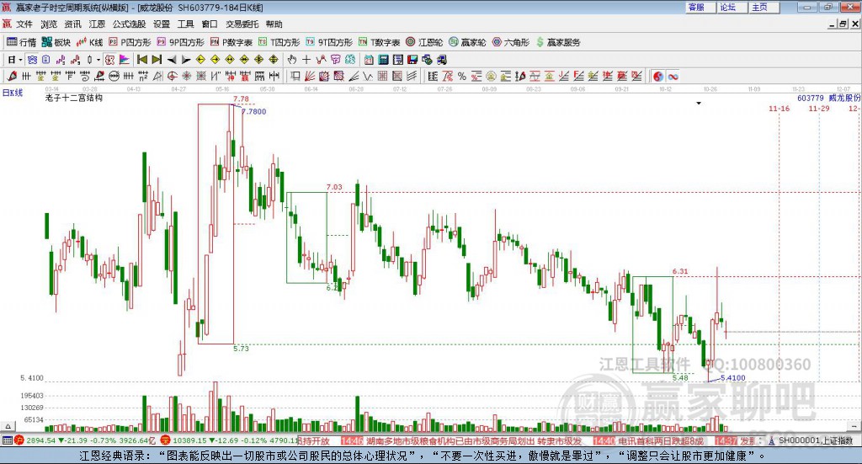Open the 设置 menu
This screenshot has height=464, width=862.
click(162, 24)
